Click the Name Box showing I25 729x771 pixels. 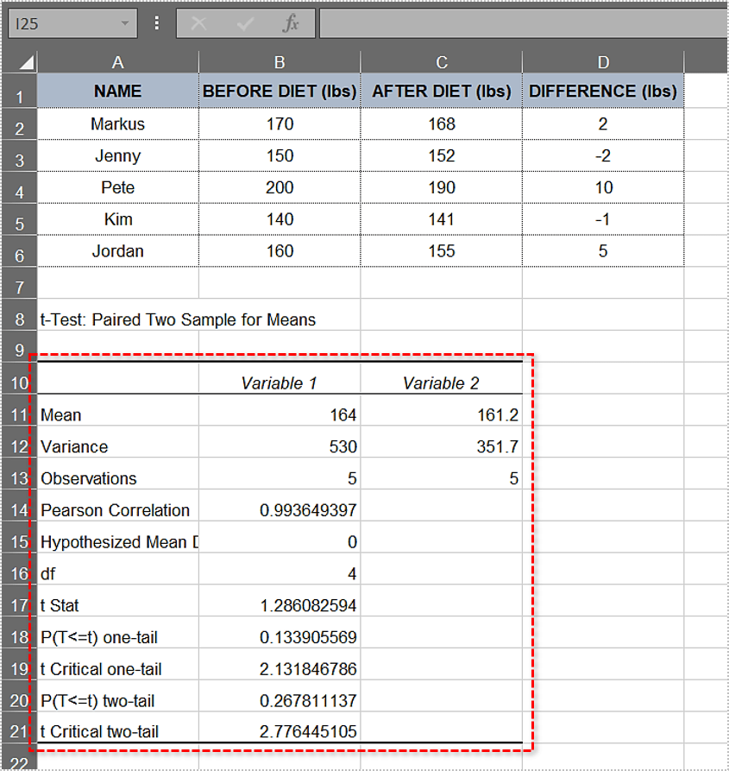pos(72,23)
